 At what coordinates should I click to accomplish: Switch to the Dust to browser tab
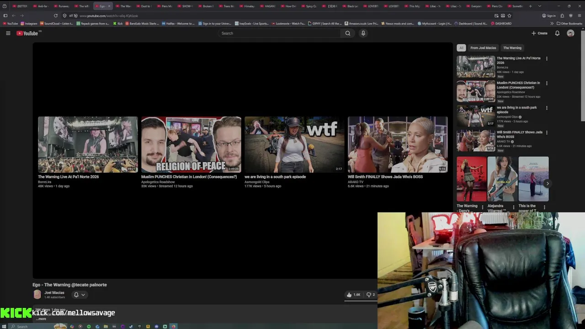(x=145, y=6)
